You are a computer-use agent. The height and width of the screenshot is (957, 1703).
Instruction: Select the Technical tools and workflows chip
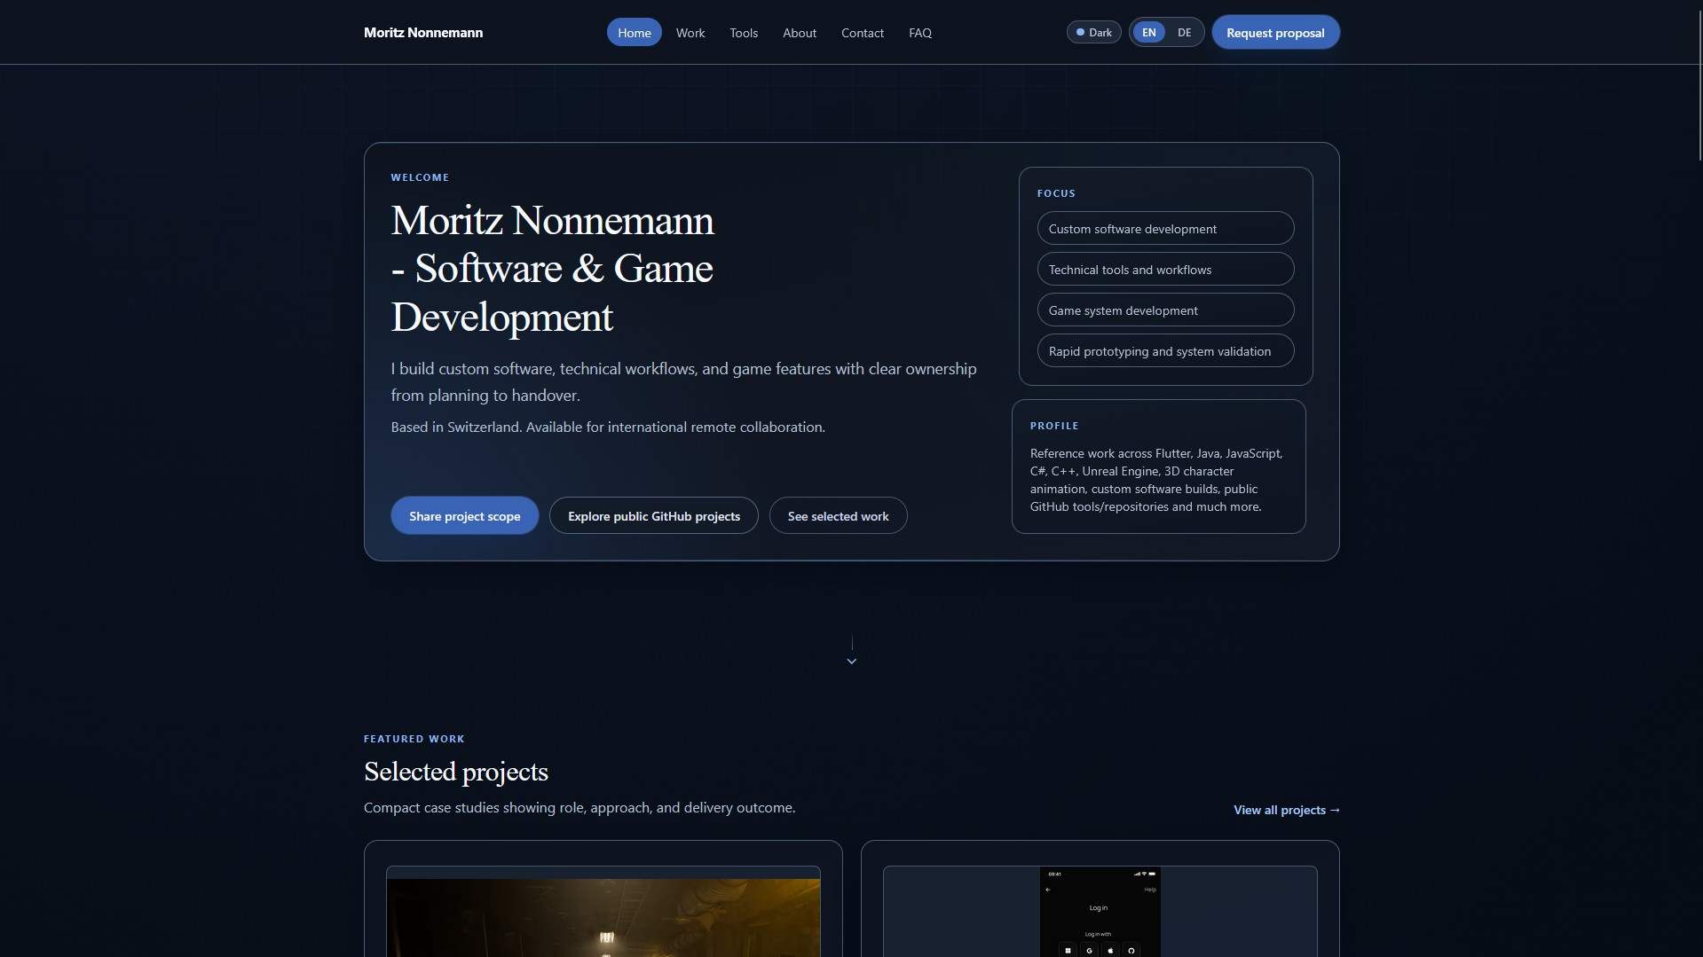[x=1165, y=269]
